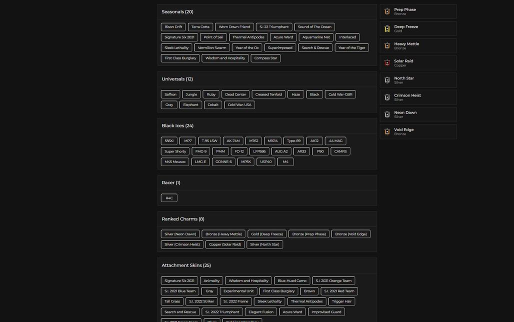Click the P90 Black Ice tag
Screen dimensions: 514x322
pyautogui.click(x=320, y=151)
